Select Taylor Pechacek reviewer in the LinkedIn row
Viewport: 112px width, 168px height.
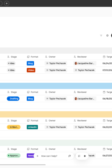point(85,127)
